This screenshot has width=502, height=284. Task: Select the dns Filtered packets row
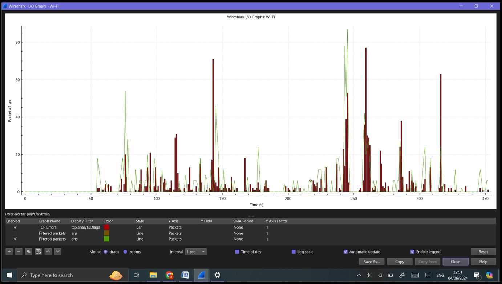tap(52, 239)
